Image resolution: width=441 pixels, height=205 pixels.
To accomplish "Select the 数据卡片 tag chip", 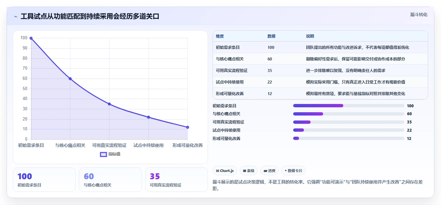I will [293, 171].
